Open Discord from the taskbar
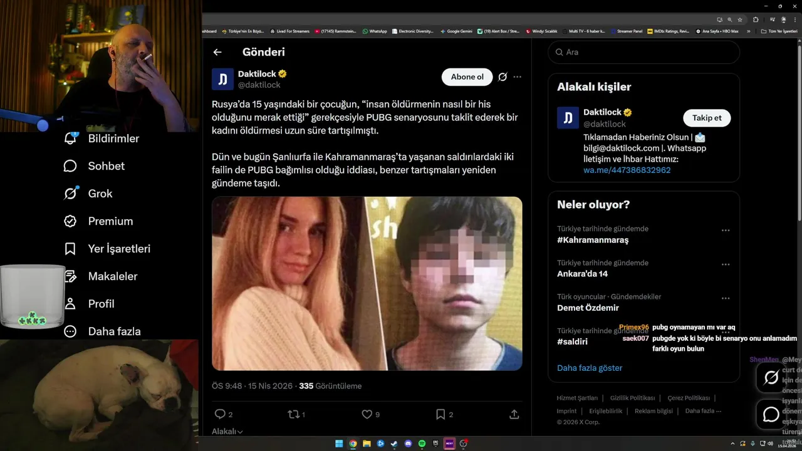Screen dimensions: 802x451 tap(408, 443)
